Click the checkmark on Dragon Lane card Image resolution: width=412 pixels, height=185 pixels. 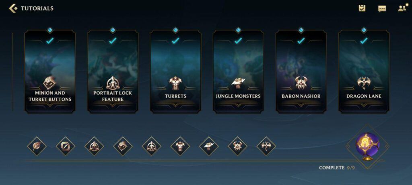pyautogui.click(x=364, y=41)
